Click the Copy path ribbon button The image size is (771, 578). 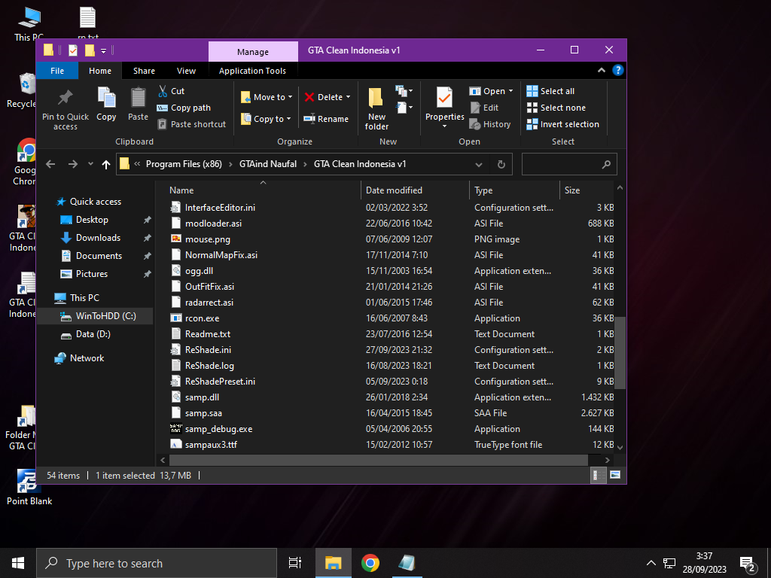[x=184, y=108]
